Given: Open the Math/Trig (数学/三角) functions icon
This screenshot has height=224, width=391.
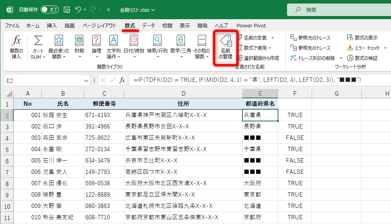Looking at the screenshot, I should 181,47.
